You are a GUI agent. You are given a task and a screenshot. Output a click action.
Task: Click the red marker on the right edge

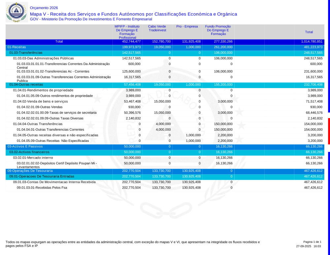[x=329, y=131]
